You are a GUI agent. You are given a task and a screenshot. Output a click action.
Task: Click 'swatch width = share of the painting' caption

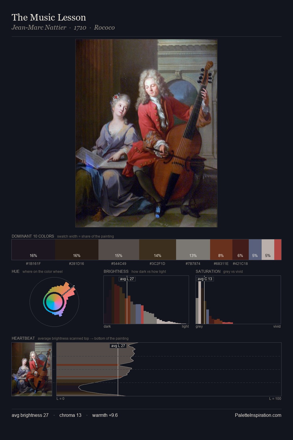coord(86,236)
